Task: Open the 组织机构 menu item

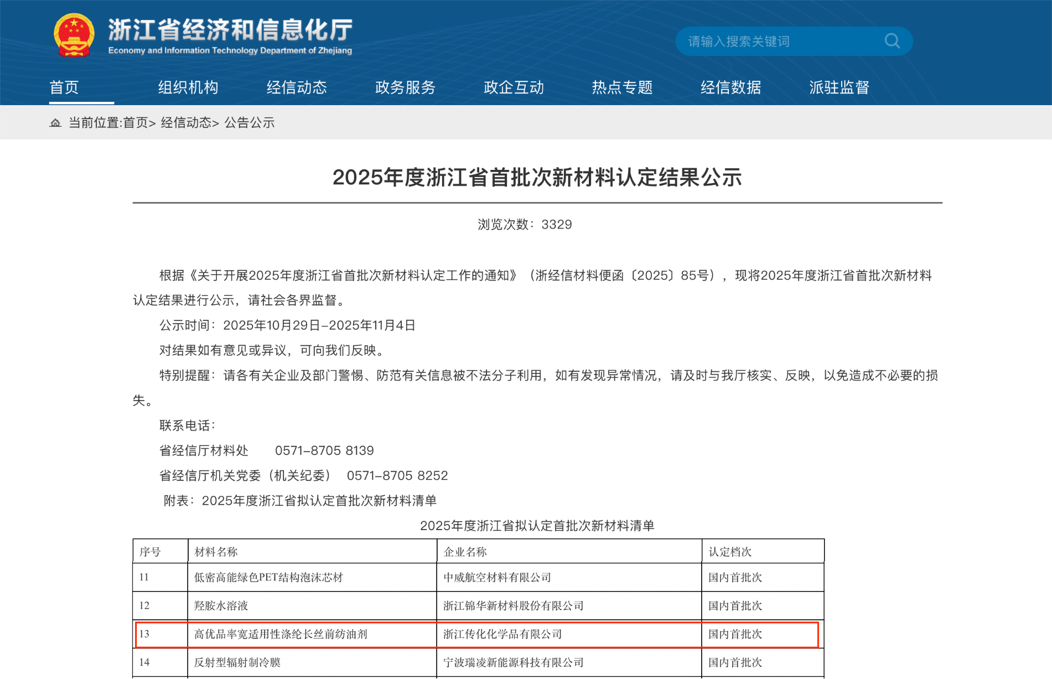Action: (188, 87)
